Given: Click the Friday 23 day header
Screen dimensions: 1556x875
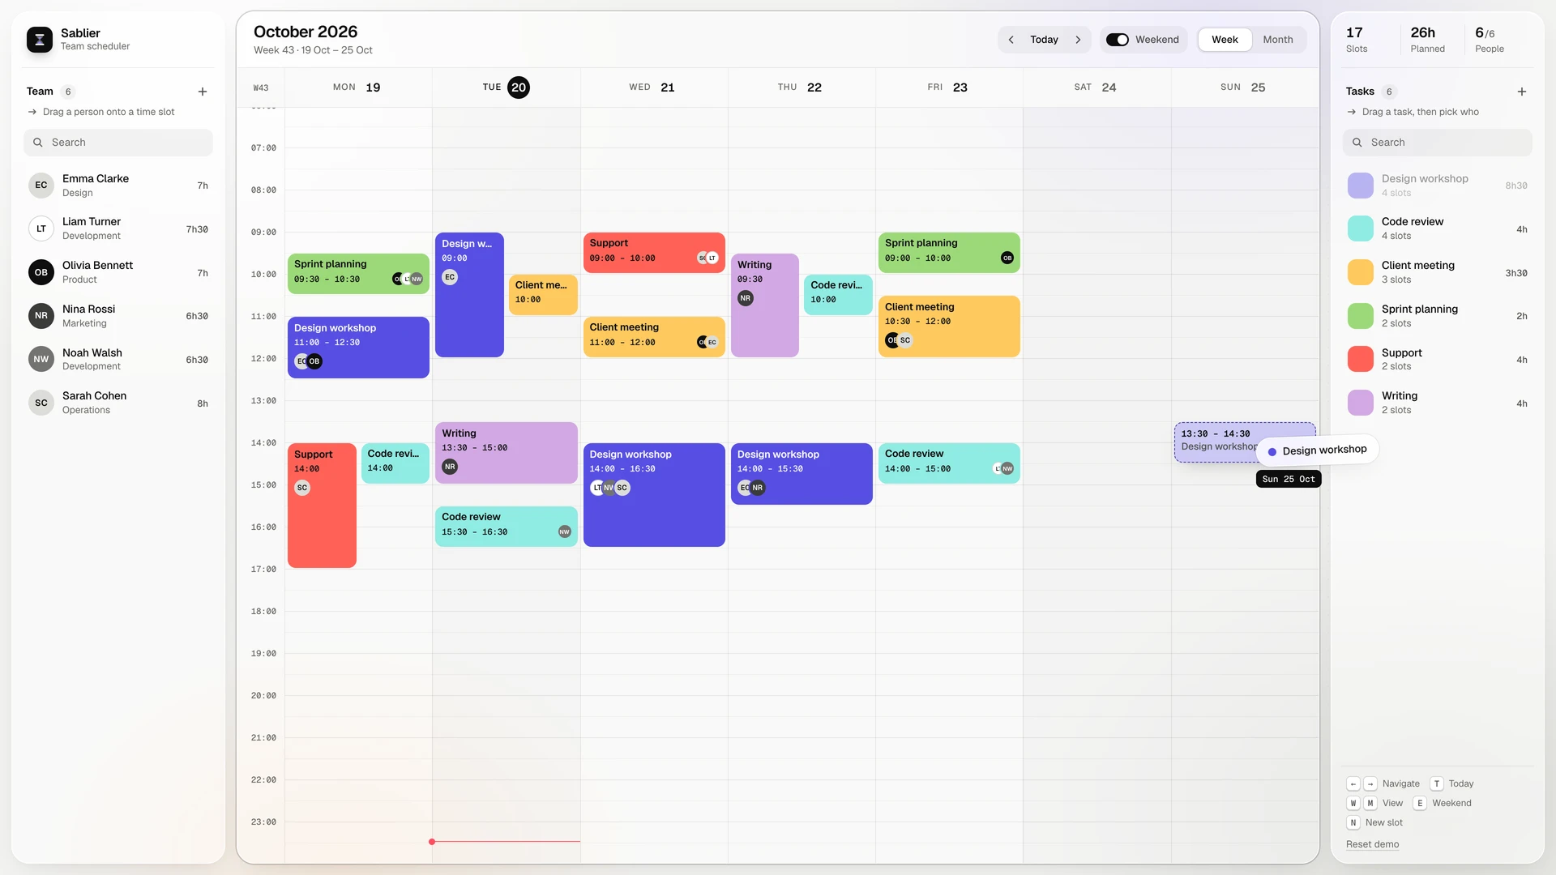Looking at the screenshot, I should [x=948, y=87].
